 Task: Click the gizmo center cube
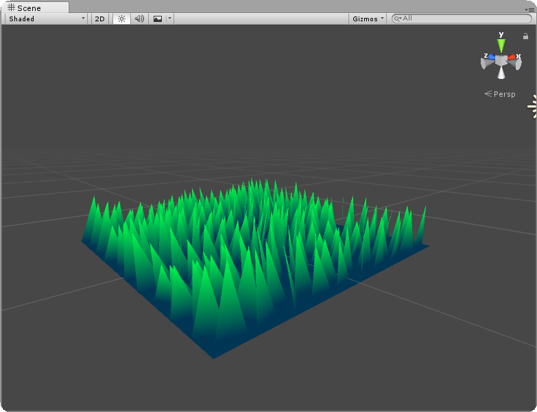tap(501, 60)
